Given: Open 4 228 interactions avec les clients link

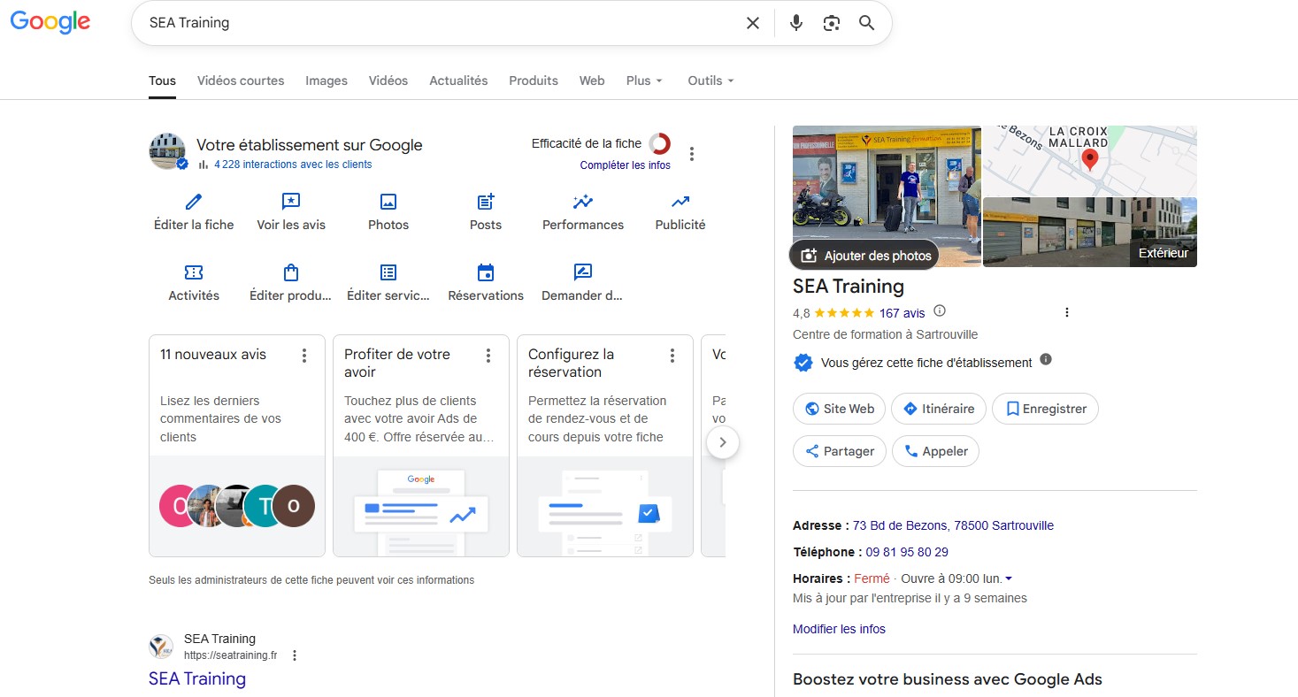Looking at the screenshot, I should click(x=293, y=165).
